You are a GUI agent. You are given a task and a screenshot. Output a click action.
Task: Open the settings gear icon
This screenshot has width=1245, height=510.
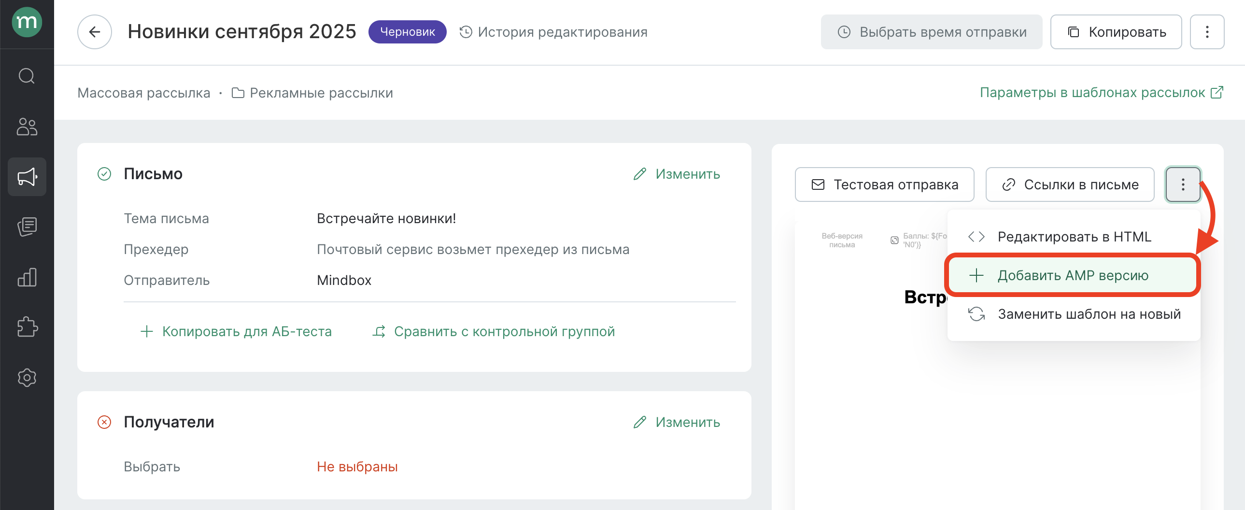(27, 378)
